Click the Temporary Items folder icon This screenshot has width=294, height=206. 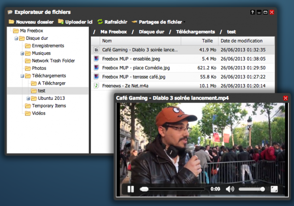tap(28, 106)
